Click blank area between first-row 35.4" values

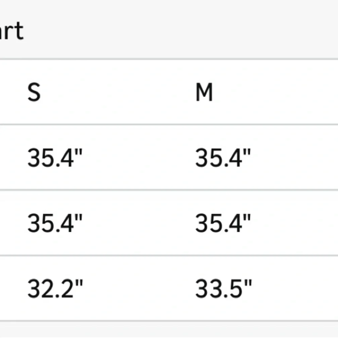(x=139, y=158)
